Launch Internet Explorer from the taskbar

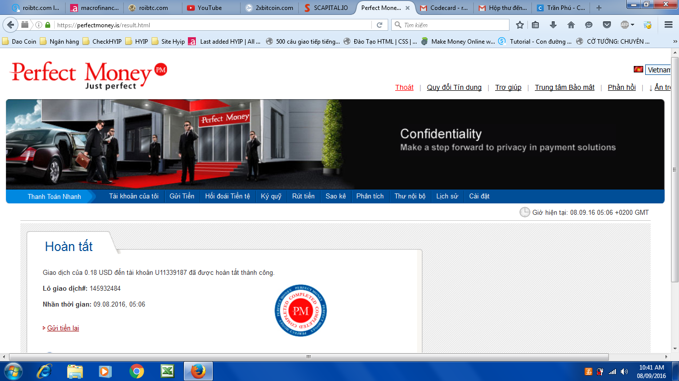coord(45,371)
